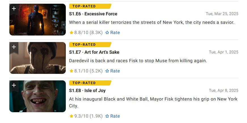Open the S1.E7 Art for Art's Sake link

pyautogui.click(x=94, y=52)
